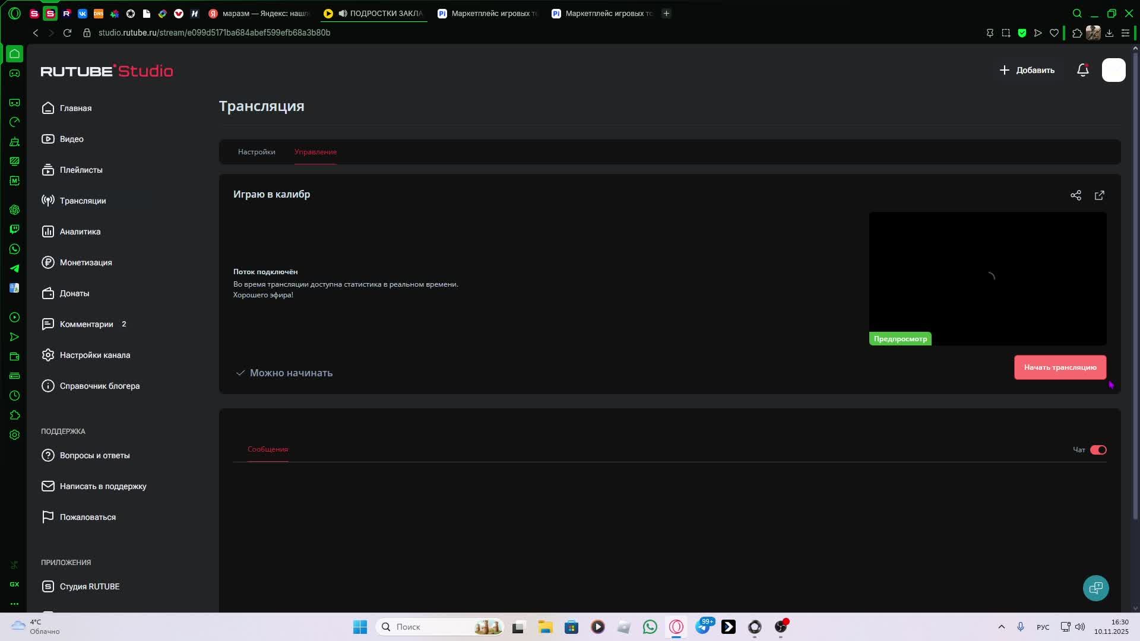Select the Управление tab
Image resolution: width=1140 pixels, height=641 pixels.
tap(315, 152)
